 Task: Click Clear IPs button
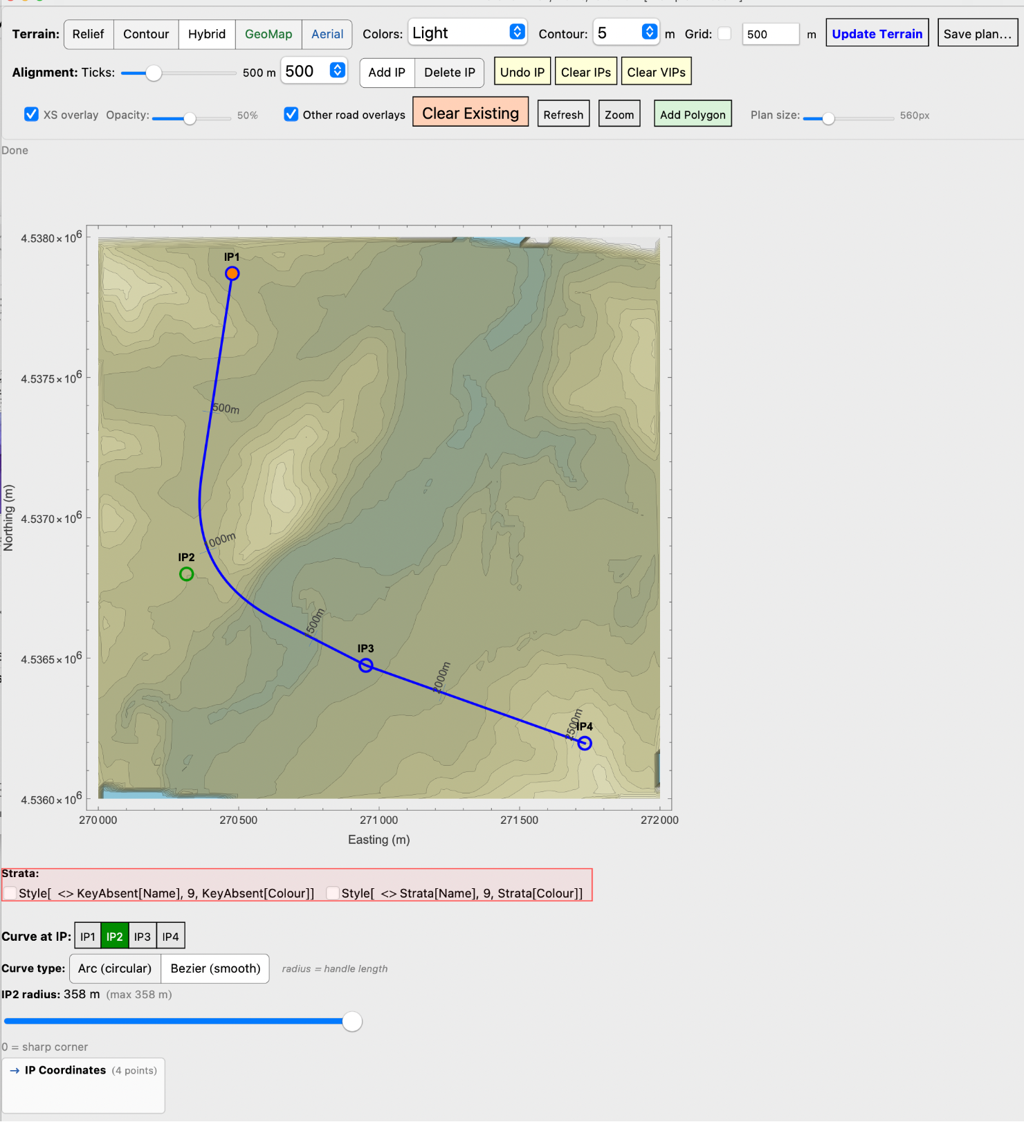click(x=586, y=72)
